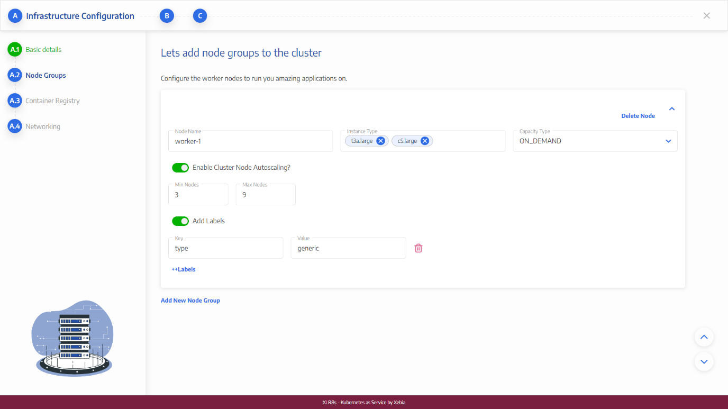Open Basic details step
This screenshot has height=409, width=728.
click(x=43, y=49)
